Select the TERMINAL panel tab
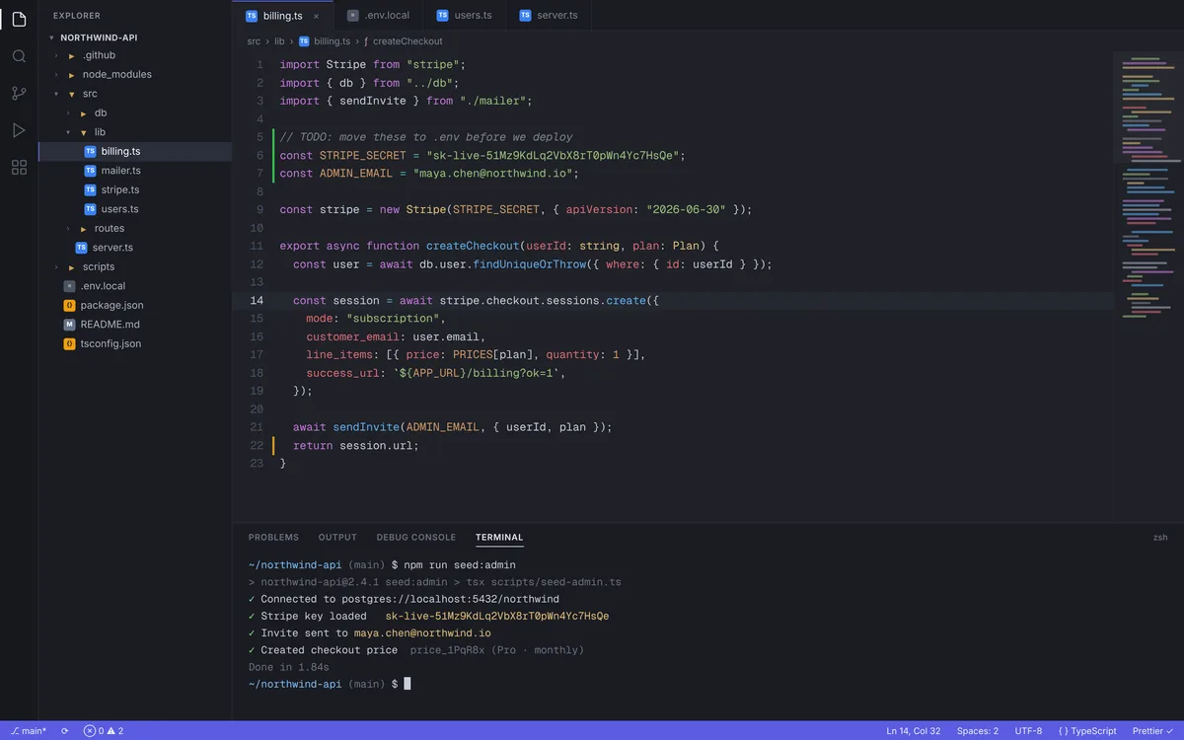This screenshot has height=740, width=1184. 499,538
